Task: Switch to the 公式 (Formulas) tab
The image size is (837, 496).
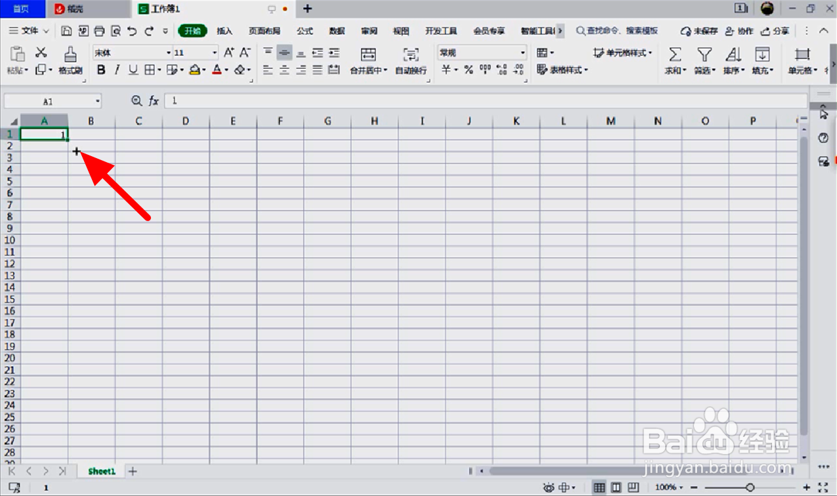Action: (x=305, y=31)
